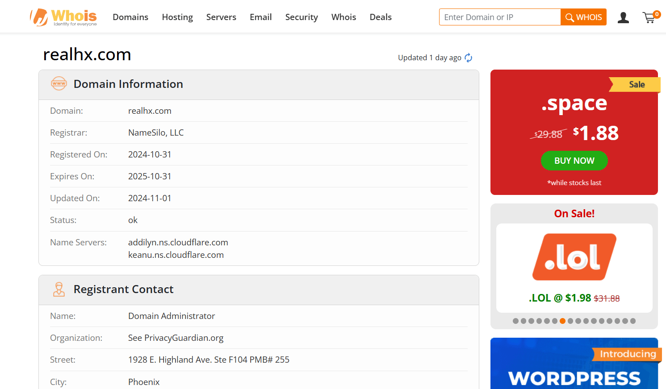Click the Domain Information section heading
Viewport: 666px width, 389px height.
(128, 84)
